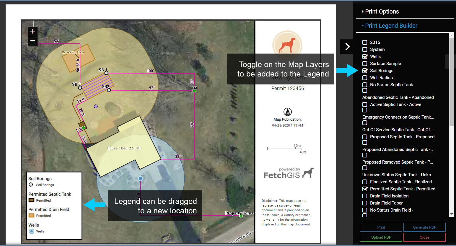Click the map zoom in plus button
Screen dimensions: 456x246
(33, 31)
